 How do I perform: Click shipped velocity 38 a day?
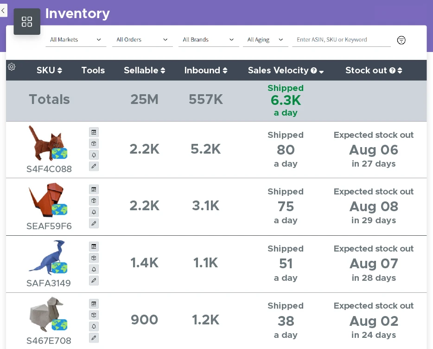[286, 321]
